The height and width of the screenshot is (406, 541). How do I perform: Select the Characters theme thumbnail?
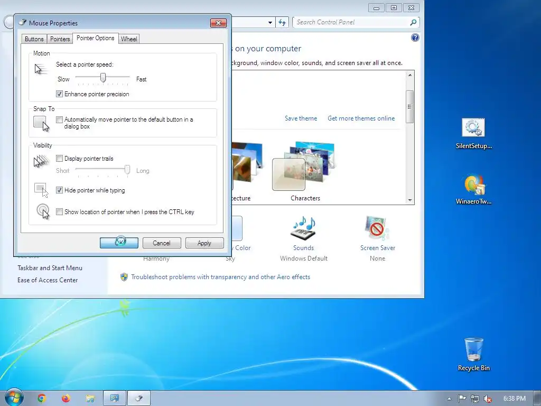pyautogui.click(x=305, y=171)
